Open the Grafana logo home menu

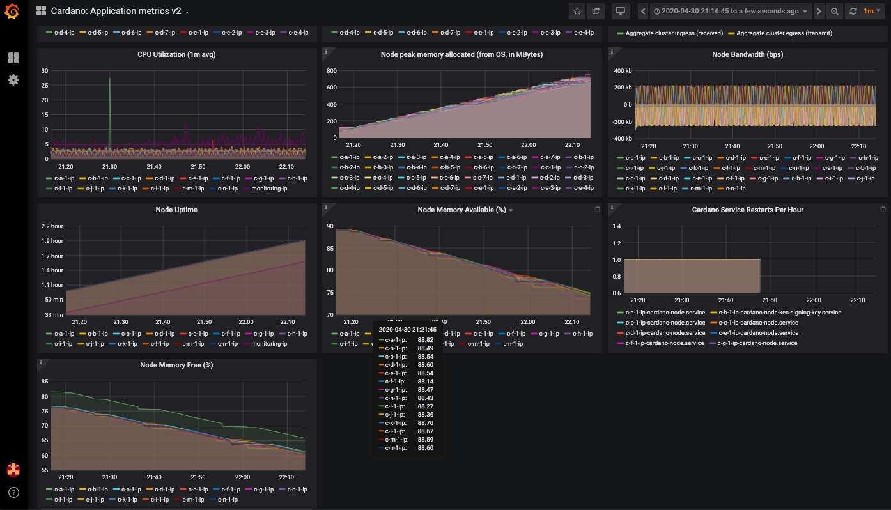tap(13, 12)
